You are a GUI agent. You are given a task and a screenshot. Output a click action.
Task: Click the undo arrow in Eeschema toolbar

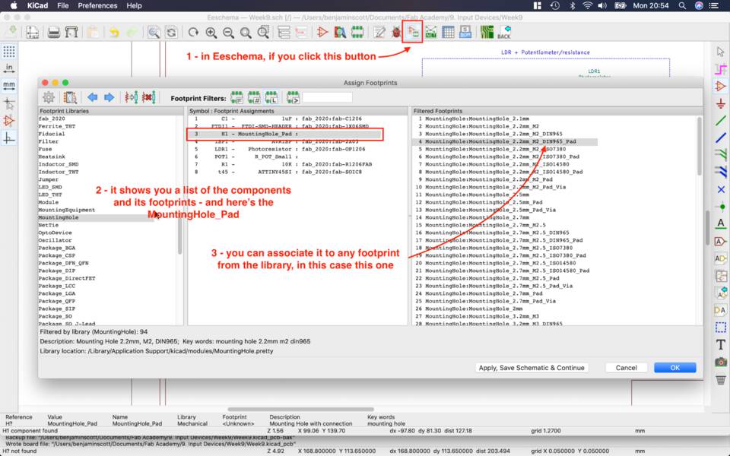(x=114, y=32)
